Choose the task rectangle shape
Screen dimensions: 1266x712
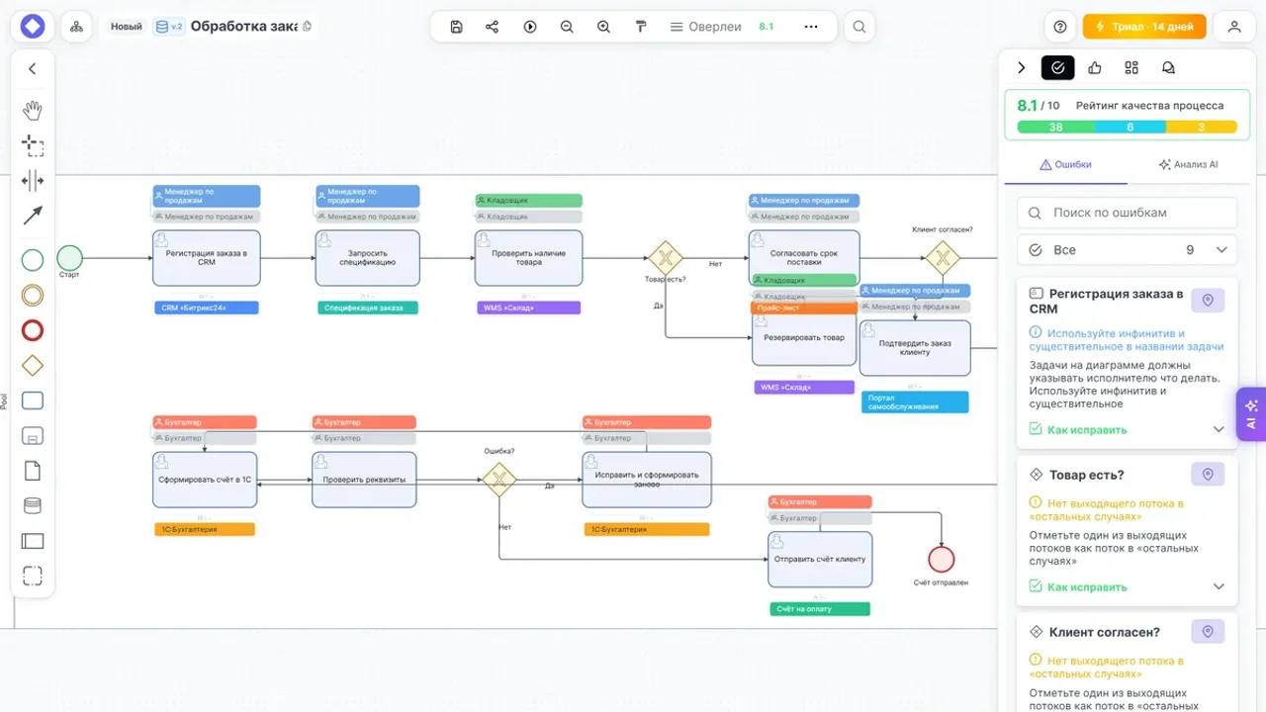tap(33, 400)
